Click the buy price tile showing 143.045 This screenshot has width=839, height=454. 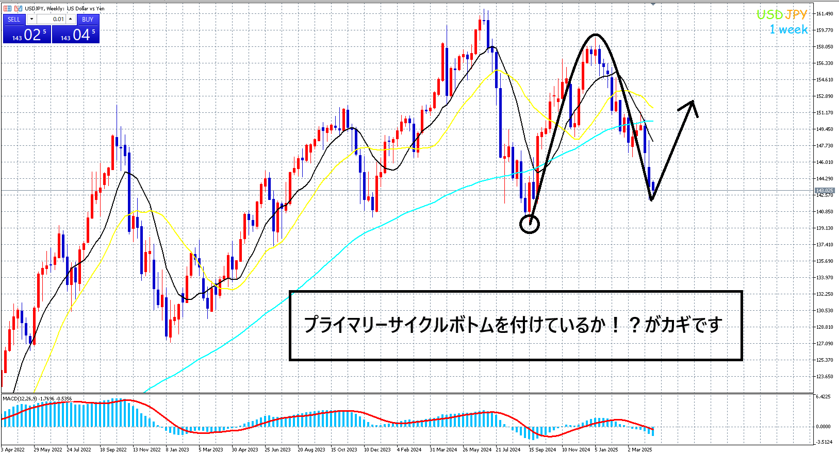tap(76, 35)
